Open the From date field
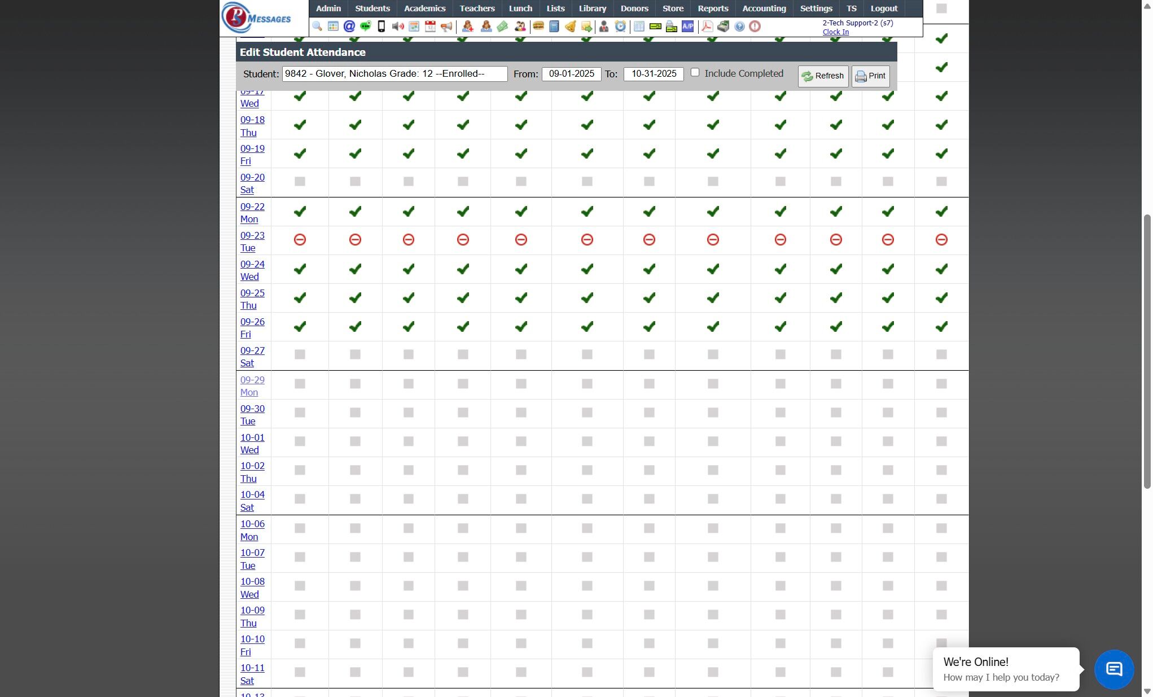 (x=571, y=74)
